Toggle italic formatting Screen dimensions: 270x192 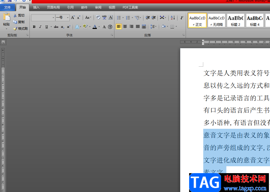[x=40, y=27]
